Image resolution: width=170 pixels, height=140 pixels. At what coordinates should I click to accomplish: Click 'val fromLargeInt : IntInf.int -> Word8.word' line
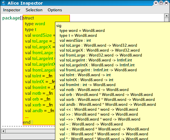[98, 70]
